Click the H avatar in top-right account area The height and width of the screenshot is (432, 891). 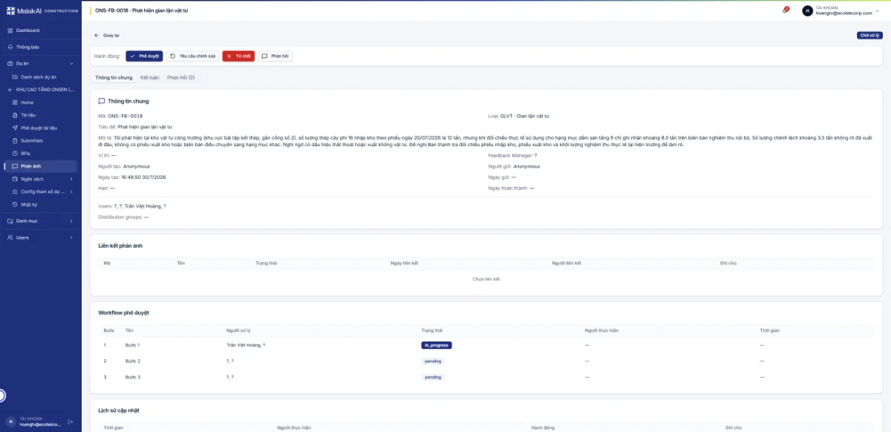pyautogui.click(x=808, y=10)
